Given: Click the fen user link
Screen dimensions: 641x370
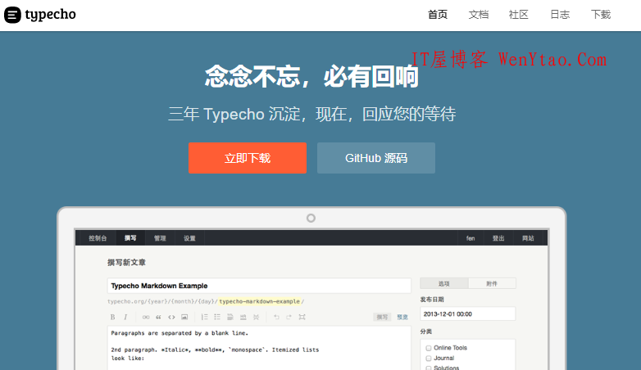Looking at the screenshot, I should tap(471, 238).
